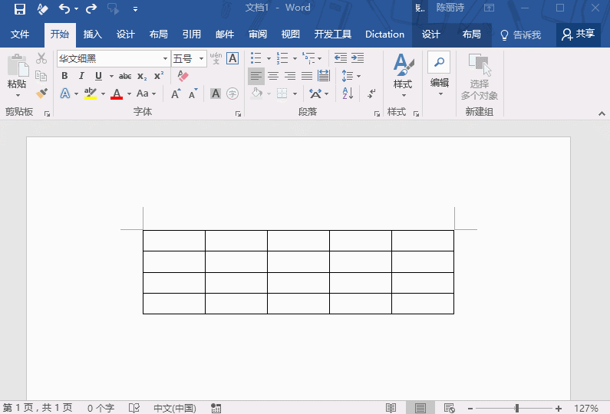The height and width of the screenshot is (414, 610).
Task: Center the paragraph text
Action: 273,76
